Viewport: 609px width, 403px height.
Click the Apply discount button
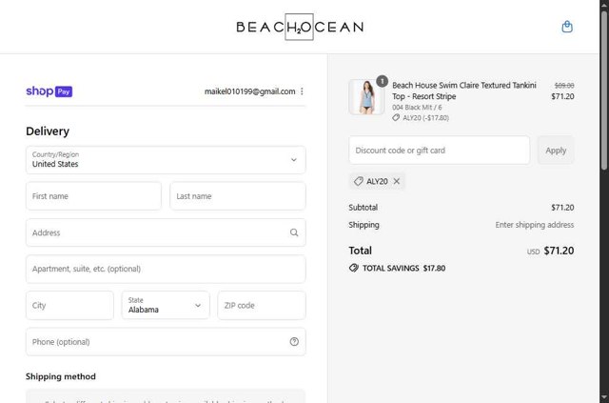point(556,151)
